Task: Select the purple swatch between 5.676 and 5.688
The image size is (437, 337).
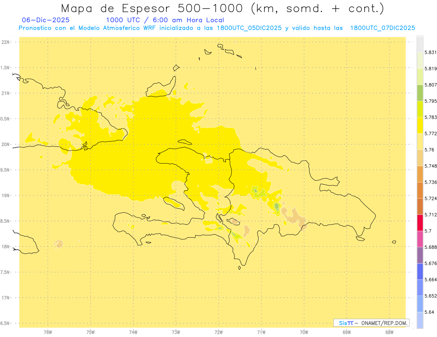Action: tap(420, 255)
